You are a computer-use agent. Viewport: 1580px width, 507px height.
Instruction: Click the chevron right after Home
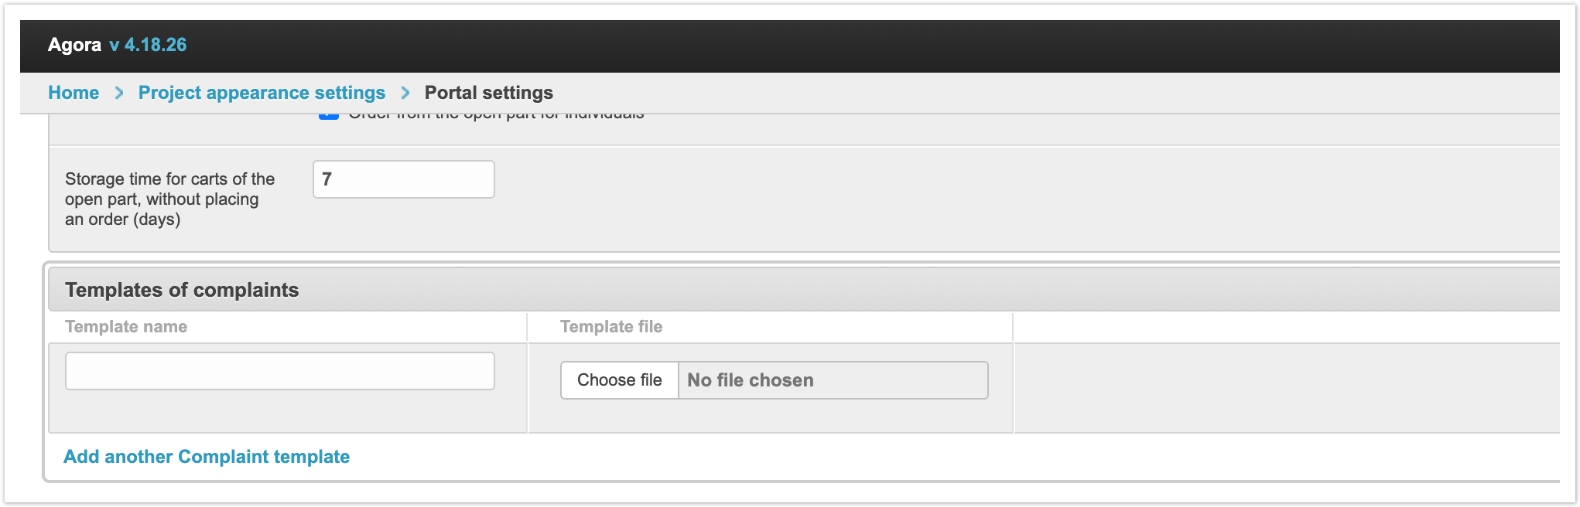[119, 93]
